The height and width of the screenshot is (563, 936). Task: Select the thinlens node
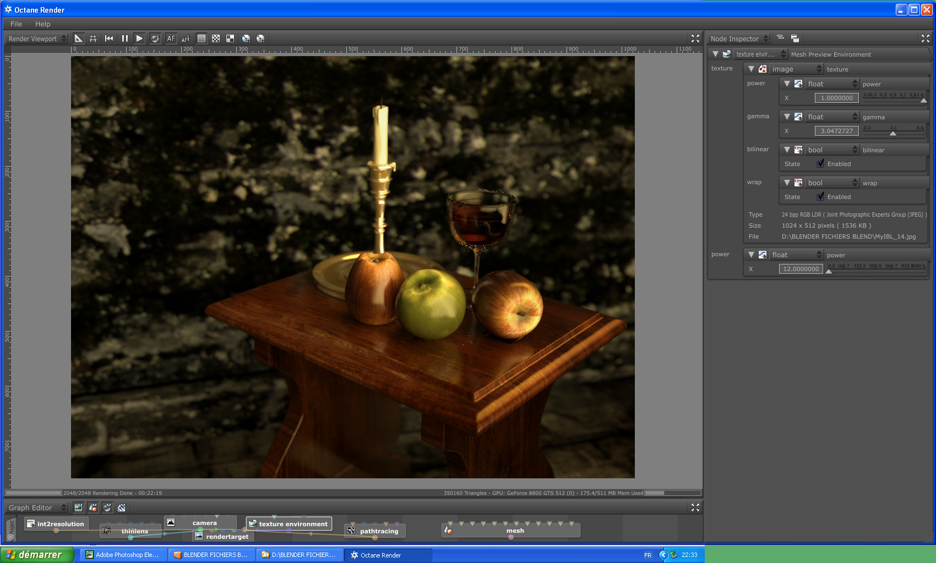coord(130,531)
